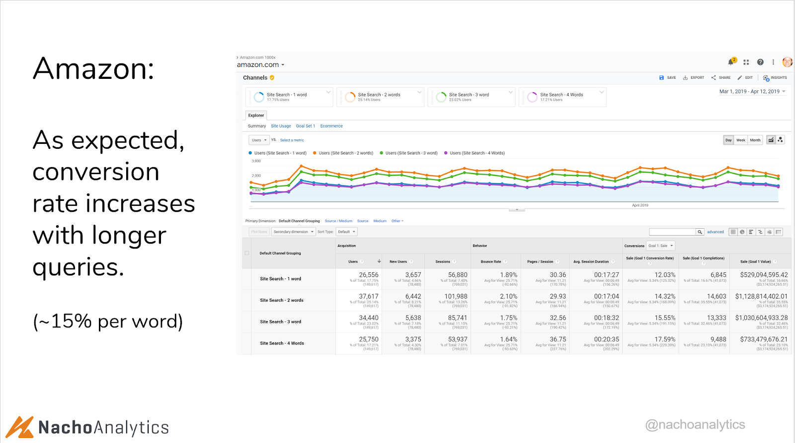Open the Site Search - 2 words table row
The image size is (795, 443).
click(517, 301)
